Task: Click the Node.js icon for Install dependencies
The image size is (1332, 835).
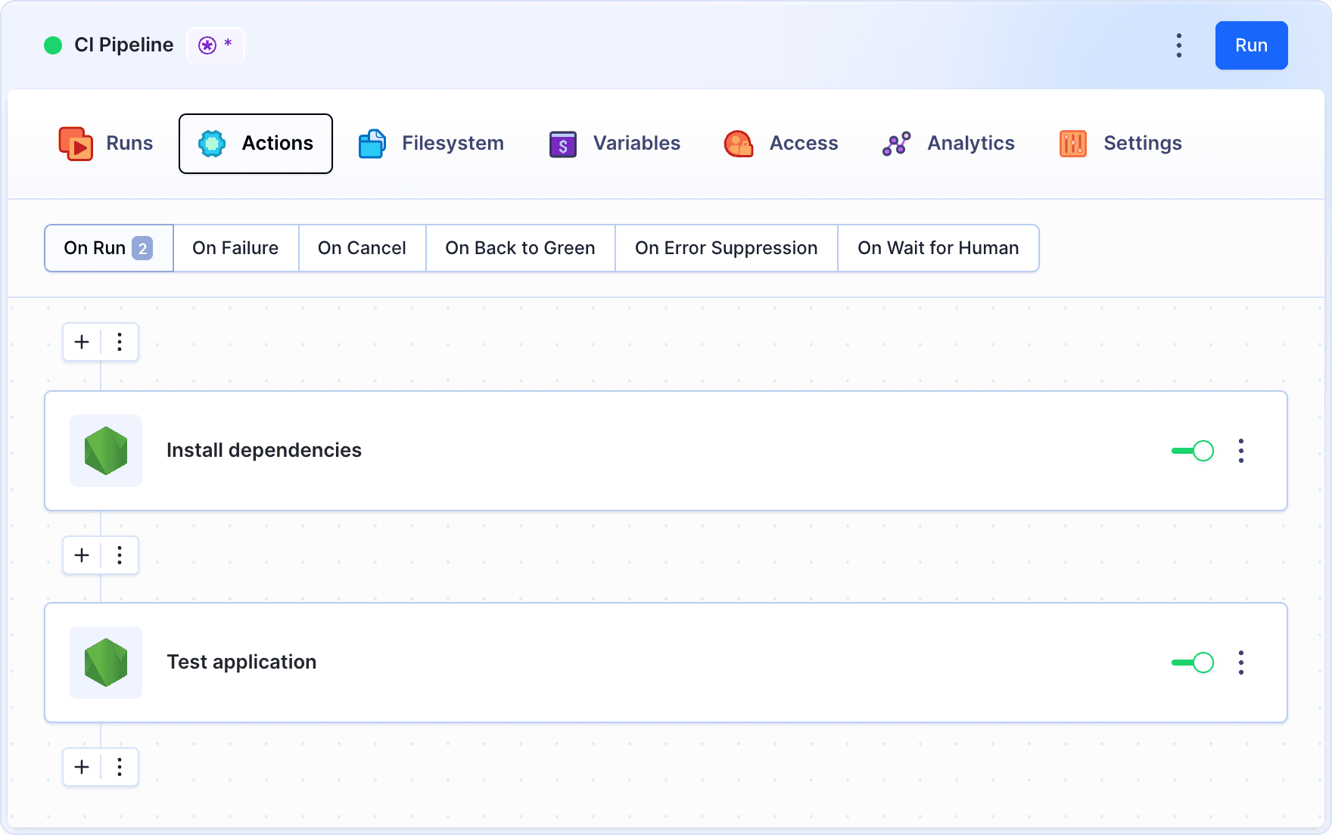Action: pos(106,451)
